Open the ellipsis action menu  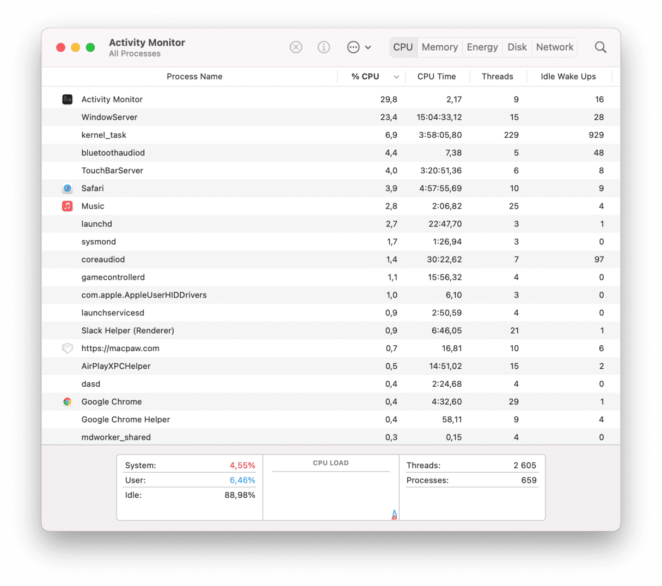353,47
